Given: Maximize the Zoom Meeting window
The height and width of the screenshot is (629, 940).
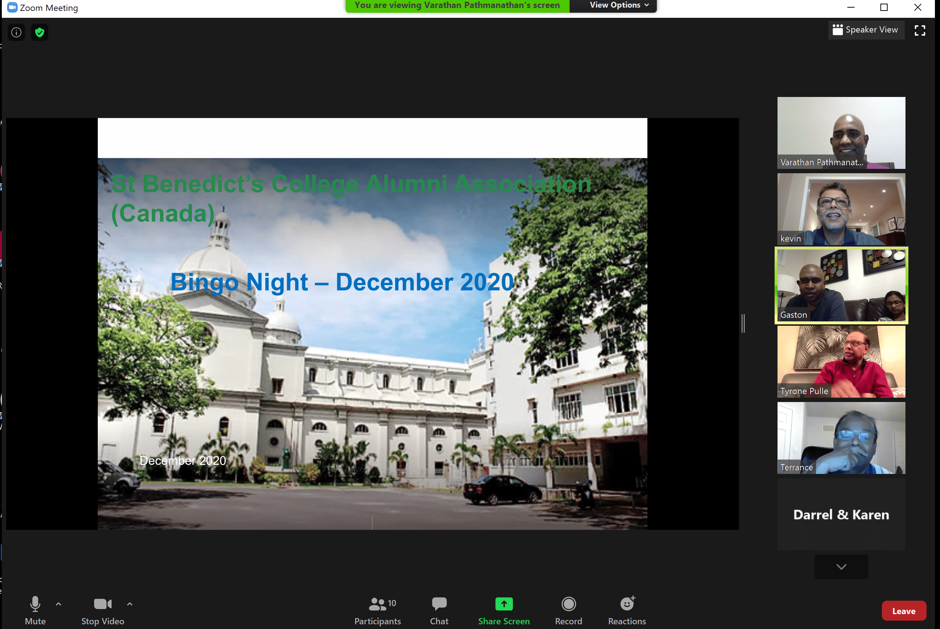Looking at the screenshot, I should click(x=884, y=7).
